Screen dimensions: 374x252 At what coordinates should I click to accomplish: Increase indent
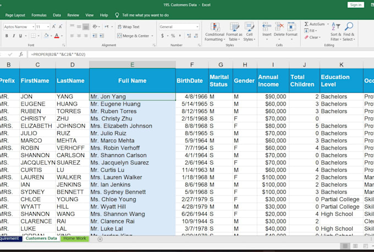point(102,36)
